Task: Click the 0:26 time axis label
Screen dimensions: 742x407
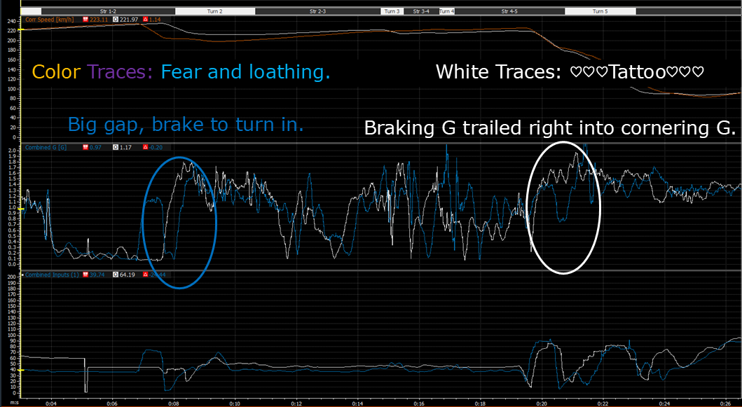Action: coord(726,403)
